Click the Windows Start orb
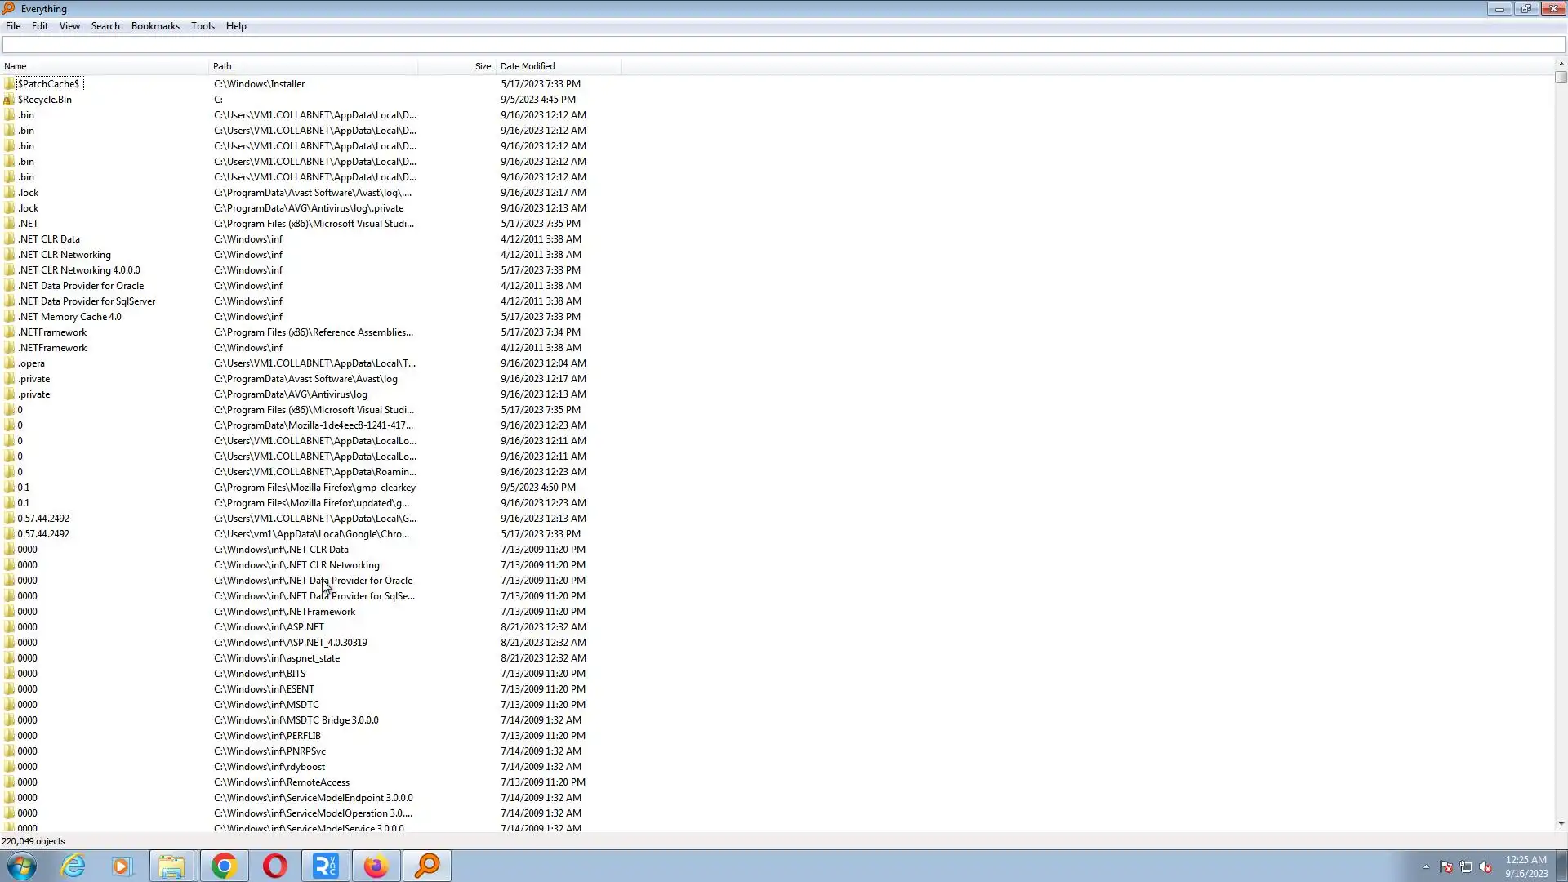 tap(22, 866)
